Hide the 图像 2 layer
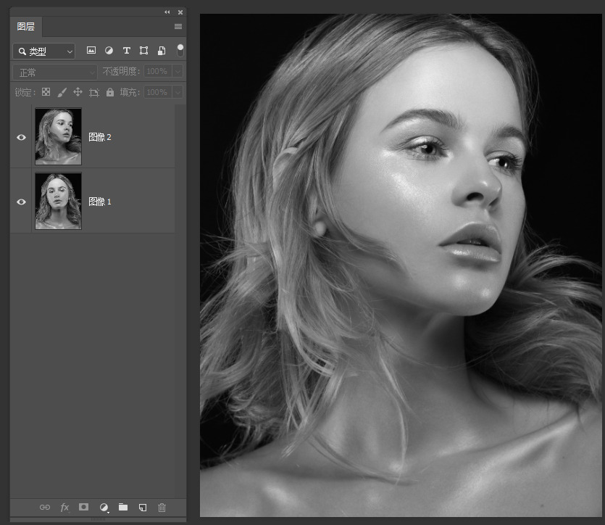The width and height of the screenshot is (605, 525). click(x=22, y=137)
